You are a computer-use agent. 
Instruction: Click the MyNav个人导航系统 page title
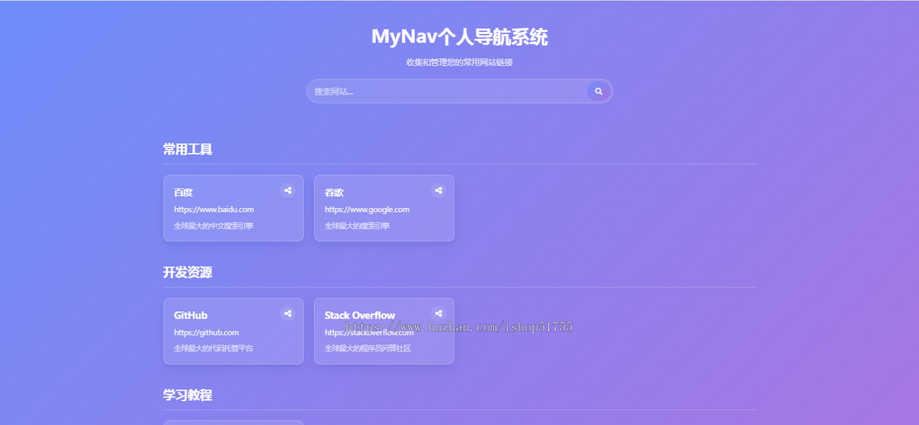coord(459,37)
